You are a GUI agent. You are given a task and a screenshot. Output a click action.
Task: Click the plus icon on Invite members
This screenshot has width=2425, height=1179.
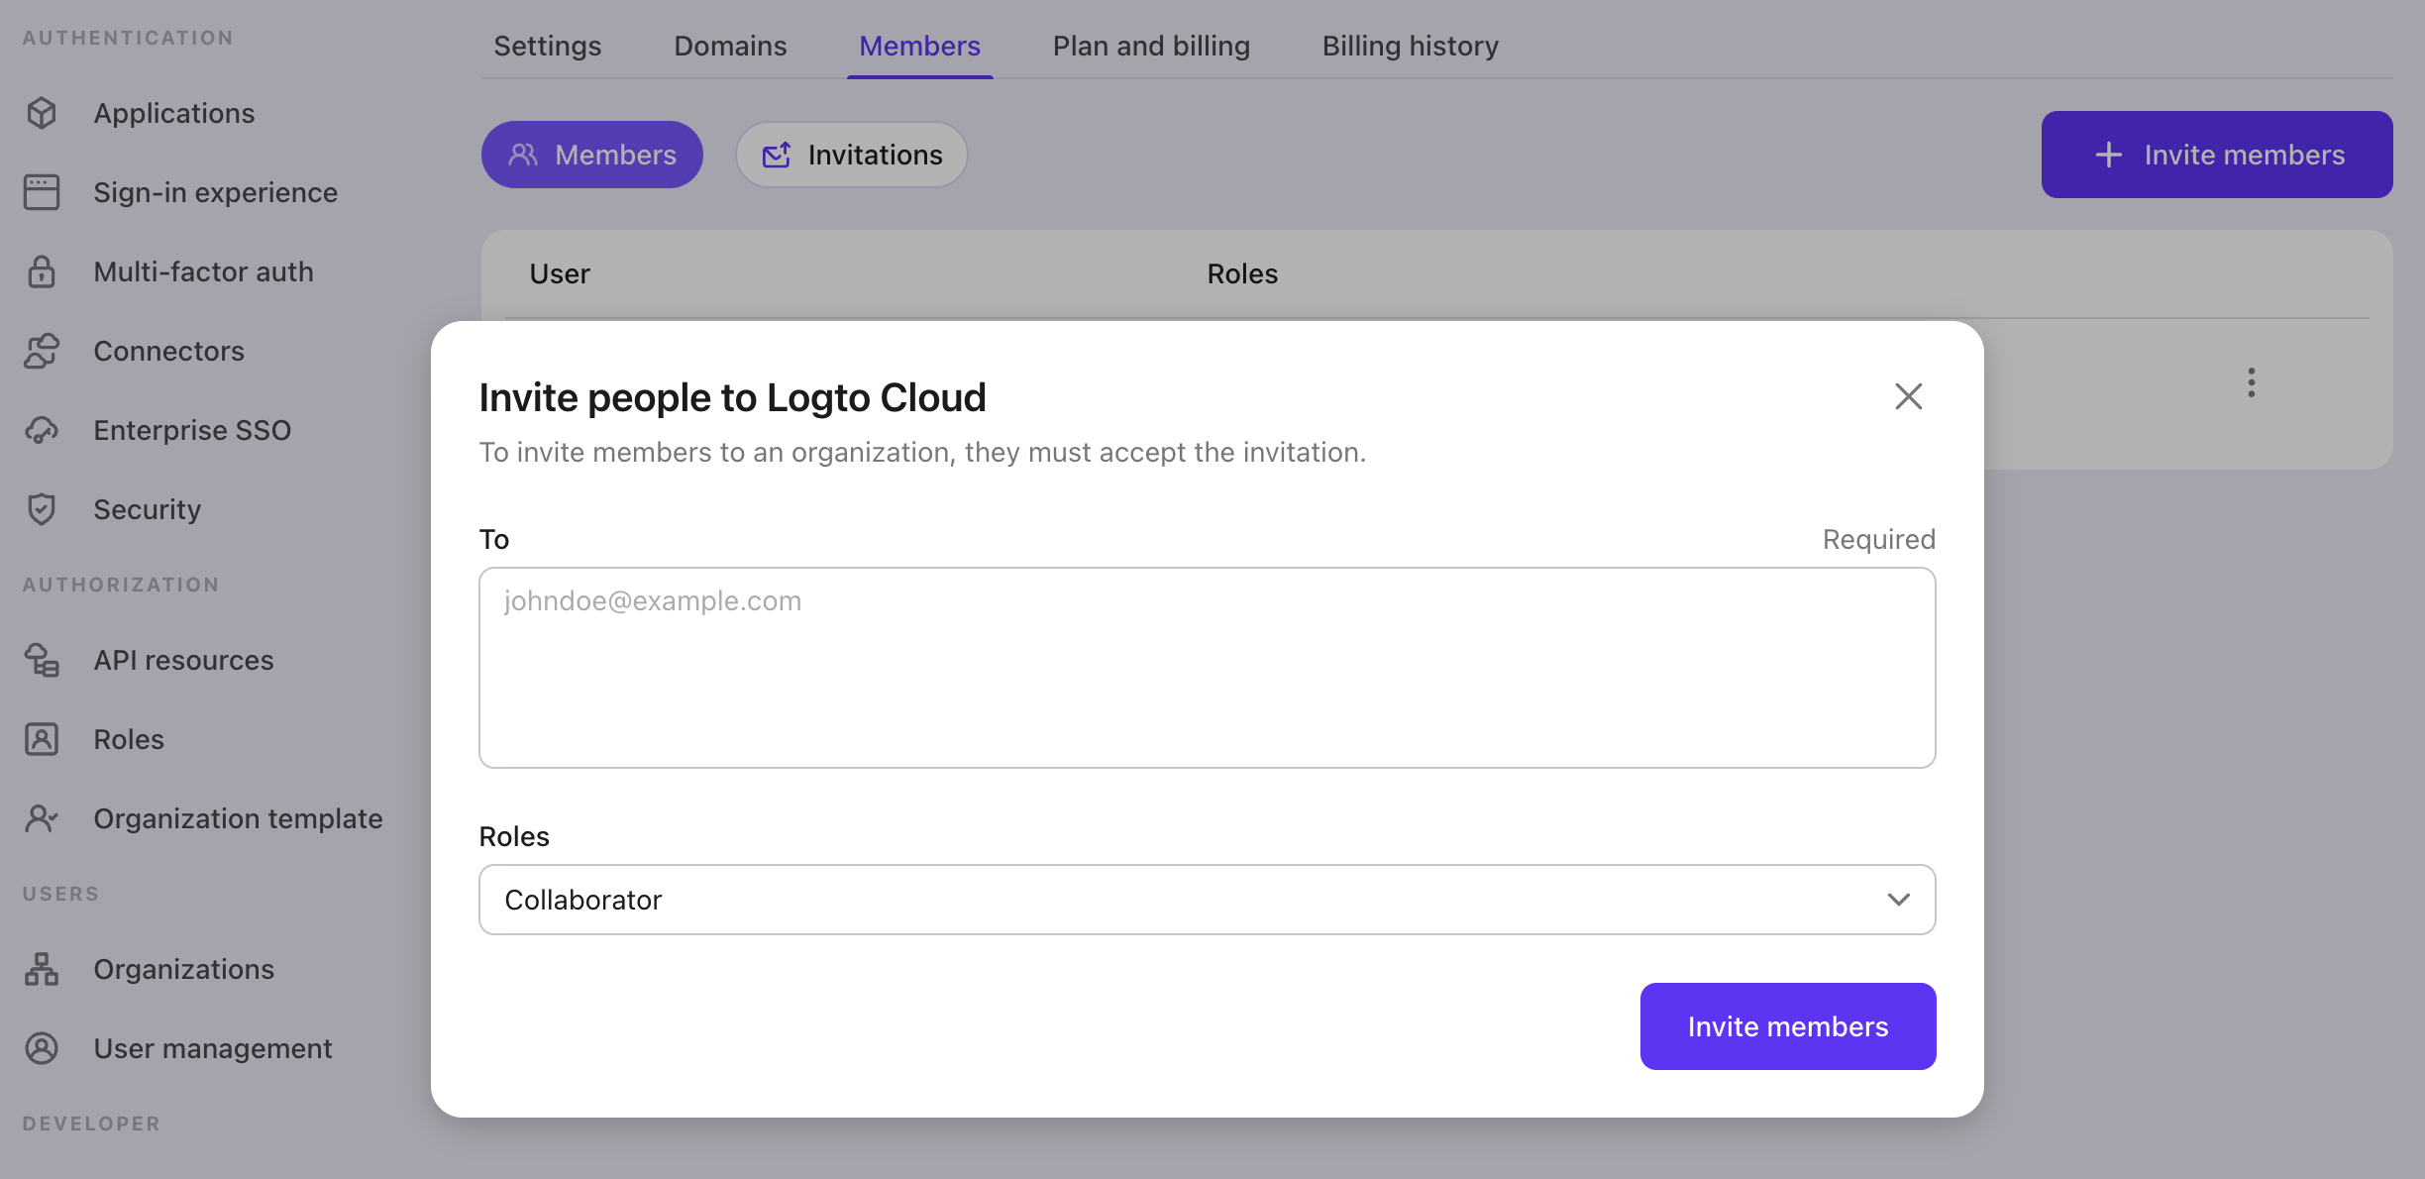(2109, 155)
